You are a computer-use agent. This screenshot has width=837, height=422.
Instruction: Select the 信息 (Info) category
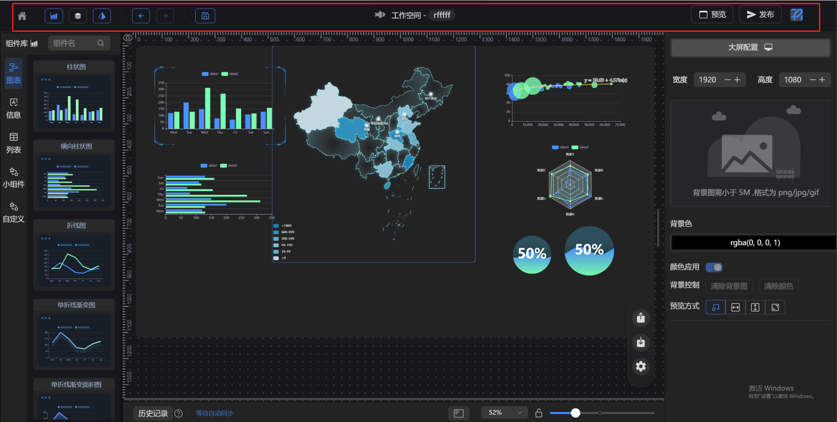[13, 109]
